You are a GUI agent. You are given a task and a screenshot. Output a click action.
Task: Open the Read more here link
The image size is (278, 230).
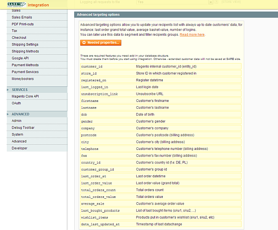coord(192,34)
